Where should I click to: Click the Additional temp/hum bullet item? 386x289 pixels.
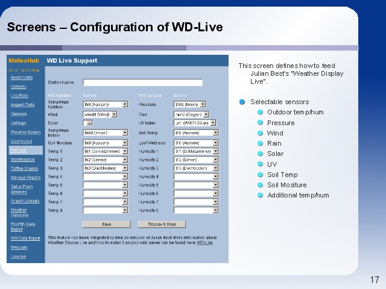298,195
